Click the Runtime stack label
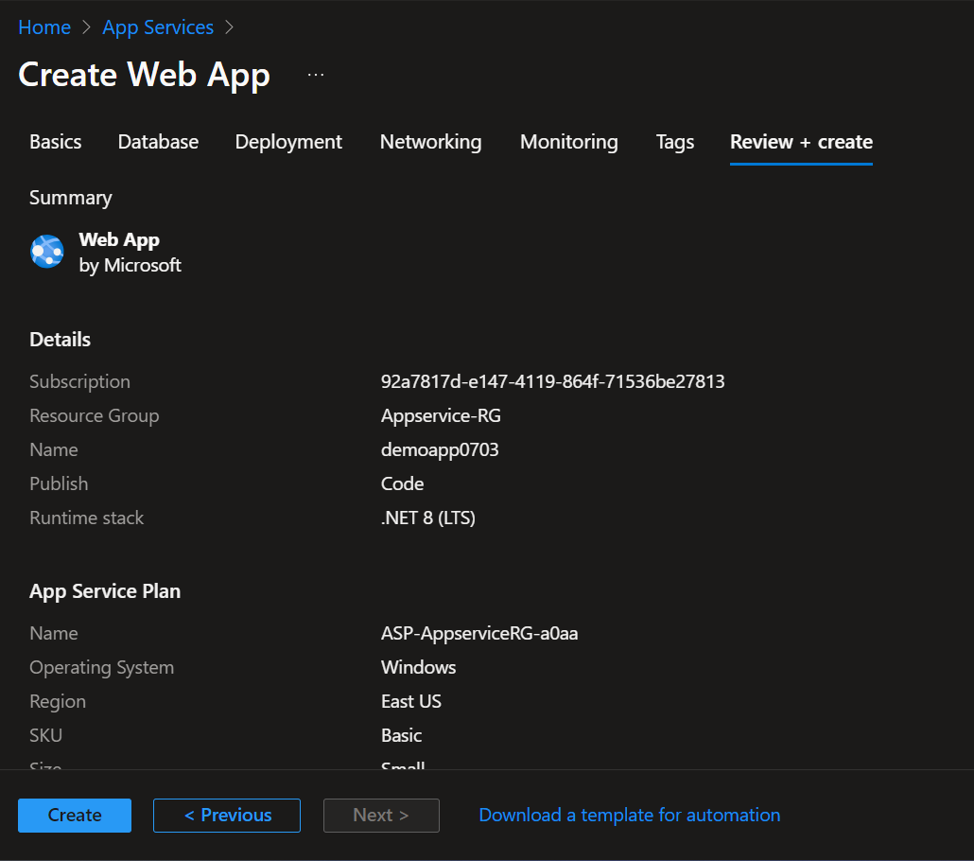Screen dimensions: 974x861 [86, 518]
